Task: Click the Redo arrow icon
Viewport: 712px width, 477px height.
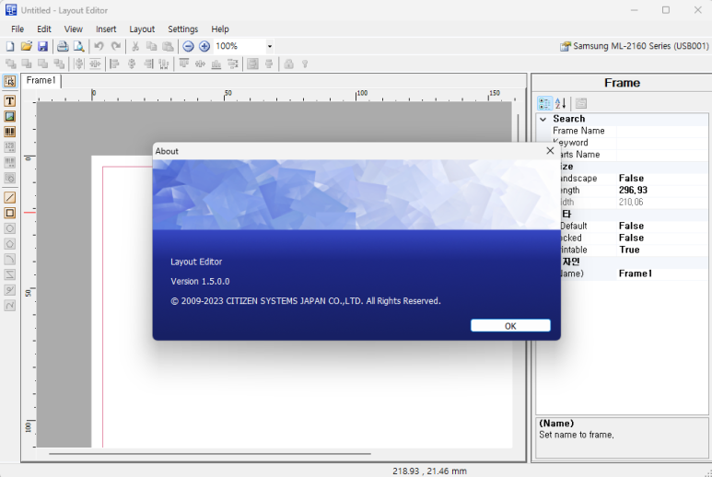Action: pos(116,46)
